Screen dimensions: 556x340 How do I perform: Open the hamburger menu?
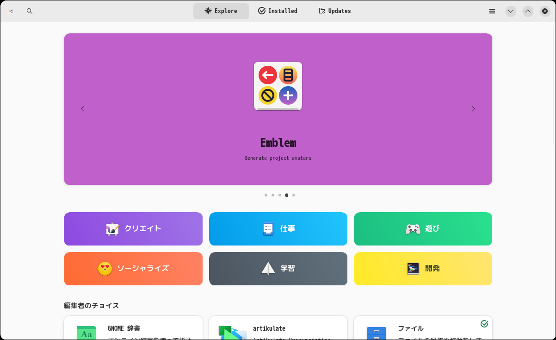click(492, 11)
